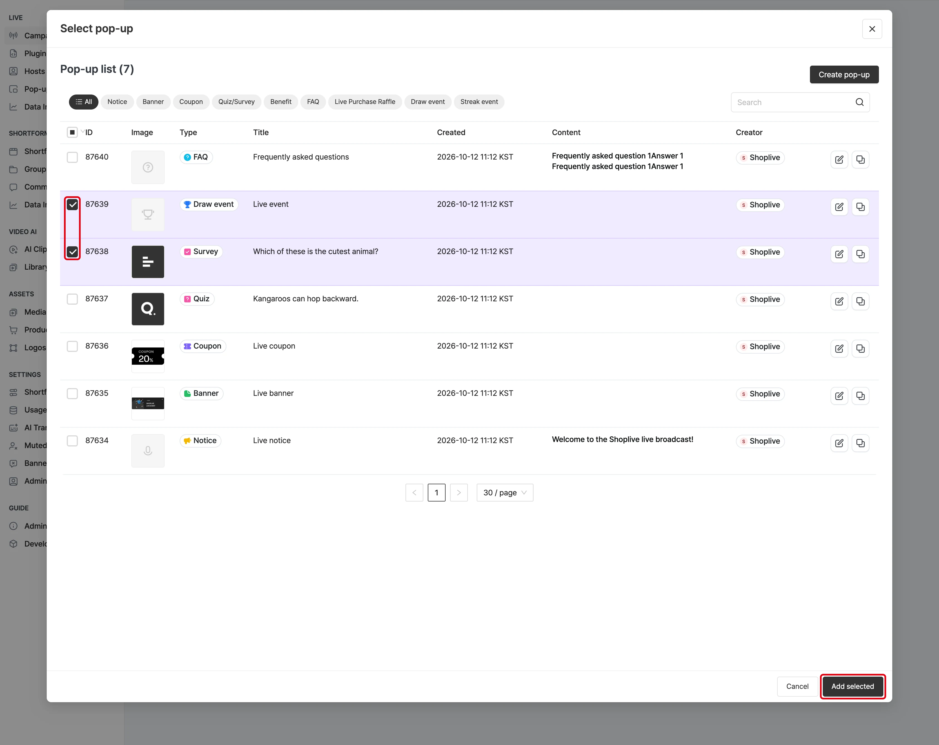
Task: Confirm with Add selected button
Action: tap(852, 686)
